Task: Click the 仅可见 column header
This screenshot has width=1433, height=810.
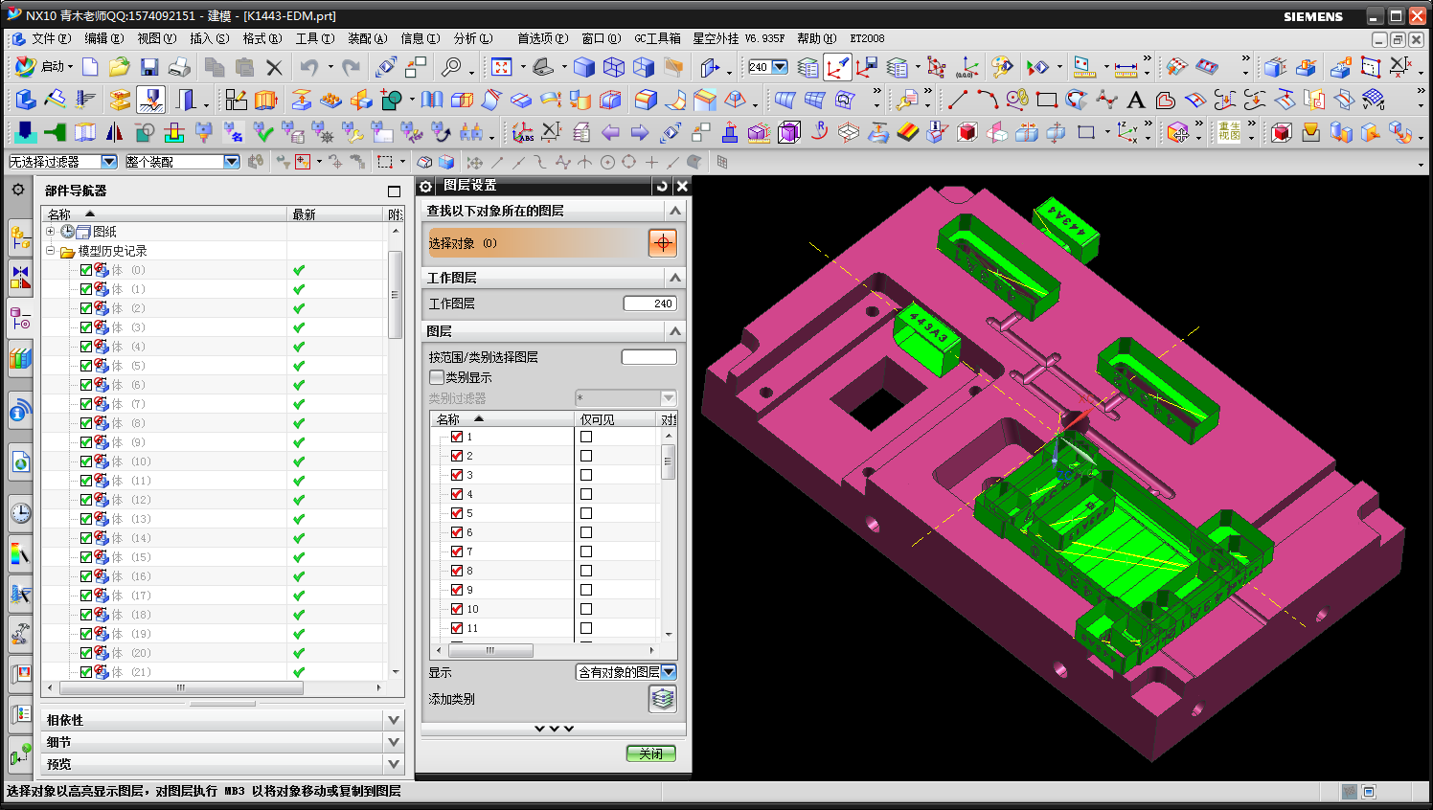Action: point(616,419)
